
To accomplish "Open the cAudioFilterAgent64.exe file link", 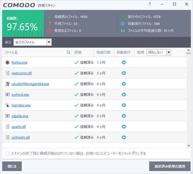I will [x=30, y=84].
